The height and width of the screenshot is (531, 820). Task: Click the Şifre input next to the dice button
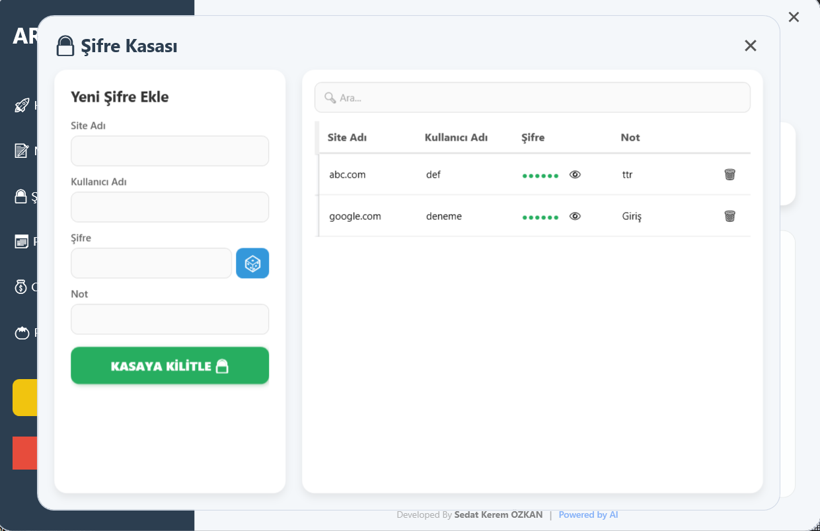click(151, 264)
